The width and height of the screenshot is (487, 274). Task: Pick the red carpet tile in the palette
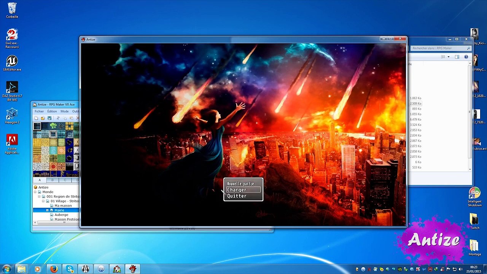[x=53, y=166]
